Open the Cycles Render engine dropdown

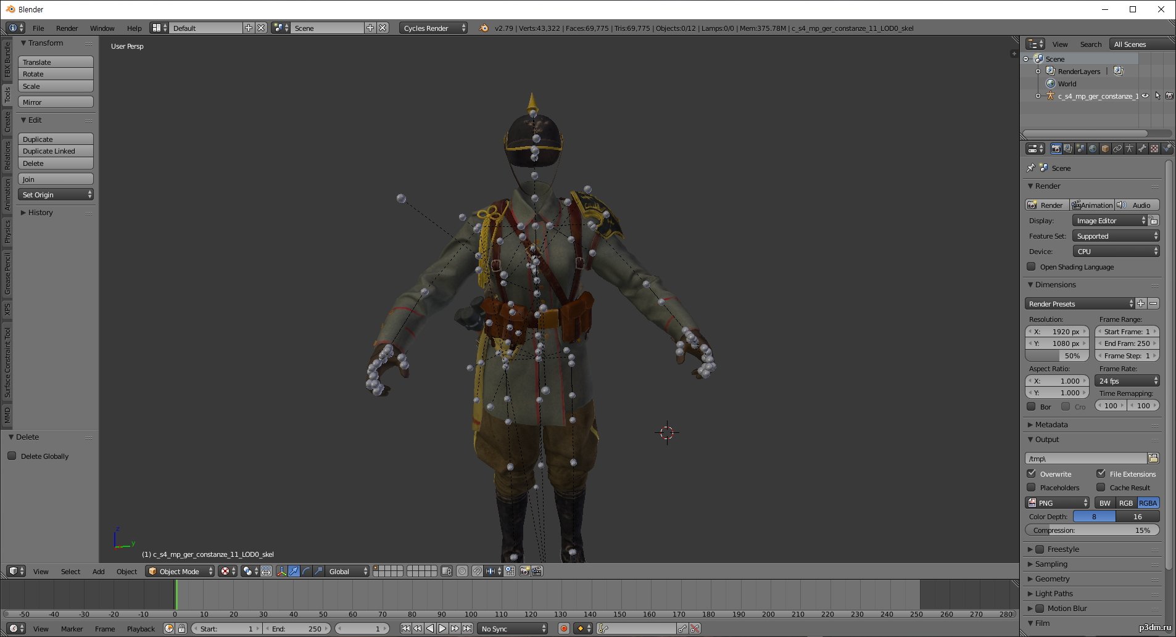433,28
